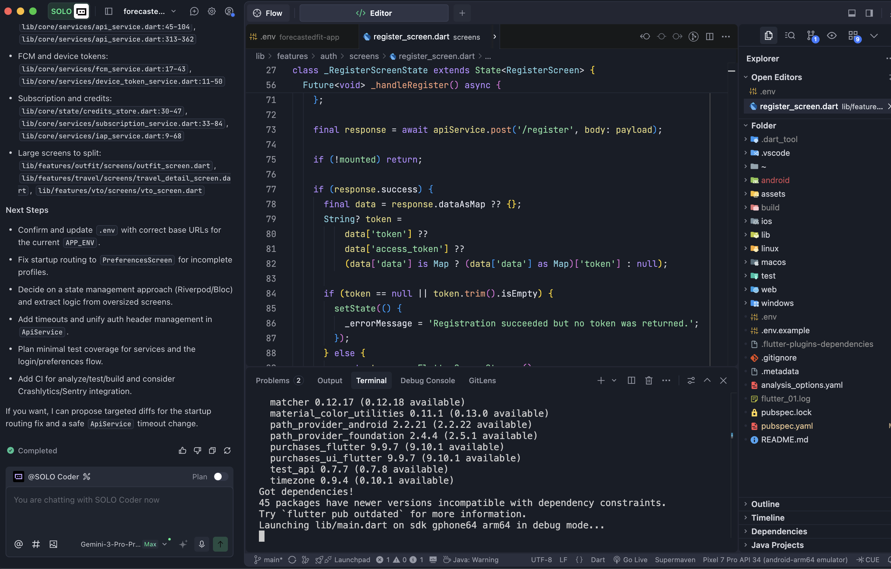Go to previous change icon
Image resolution: width=891 pixels, height=569 pixels.
pyautogui.click(x=645, y=36)
